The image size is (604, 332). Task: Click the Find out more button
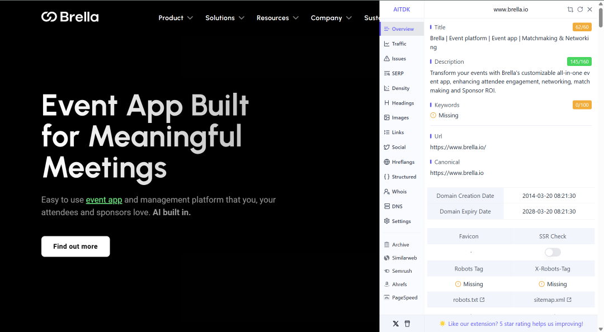[x=75, y=246]
